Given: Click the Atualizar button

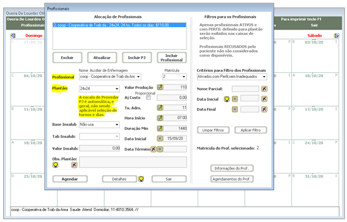Looking at the screenshot, I should click(x=102, y=58).
